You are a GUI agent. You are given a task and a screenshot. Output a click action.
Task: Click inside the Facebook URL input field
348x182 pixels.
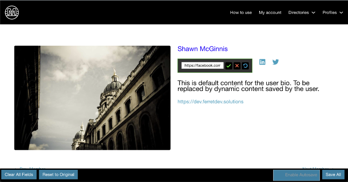pyautogui.click(x=202, y=66)
